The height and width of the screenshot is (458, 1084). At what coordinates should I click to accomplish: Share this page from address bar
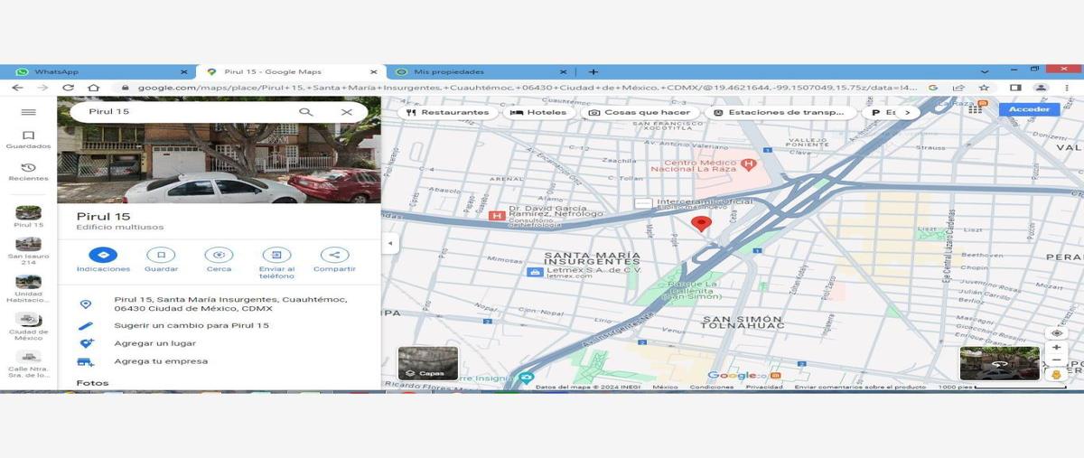(x=958, y=88)
